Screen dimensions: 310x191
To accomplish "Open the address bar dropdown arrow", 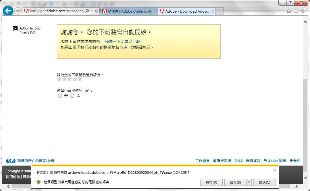I will coord(92,11).
